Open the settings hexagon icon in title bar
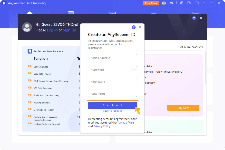225x150 pixels. click(182, 3)
